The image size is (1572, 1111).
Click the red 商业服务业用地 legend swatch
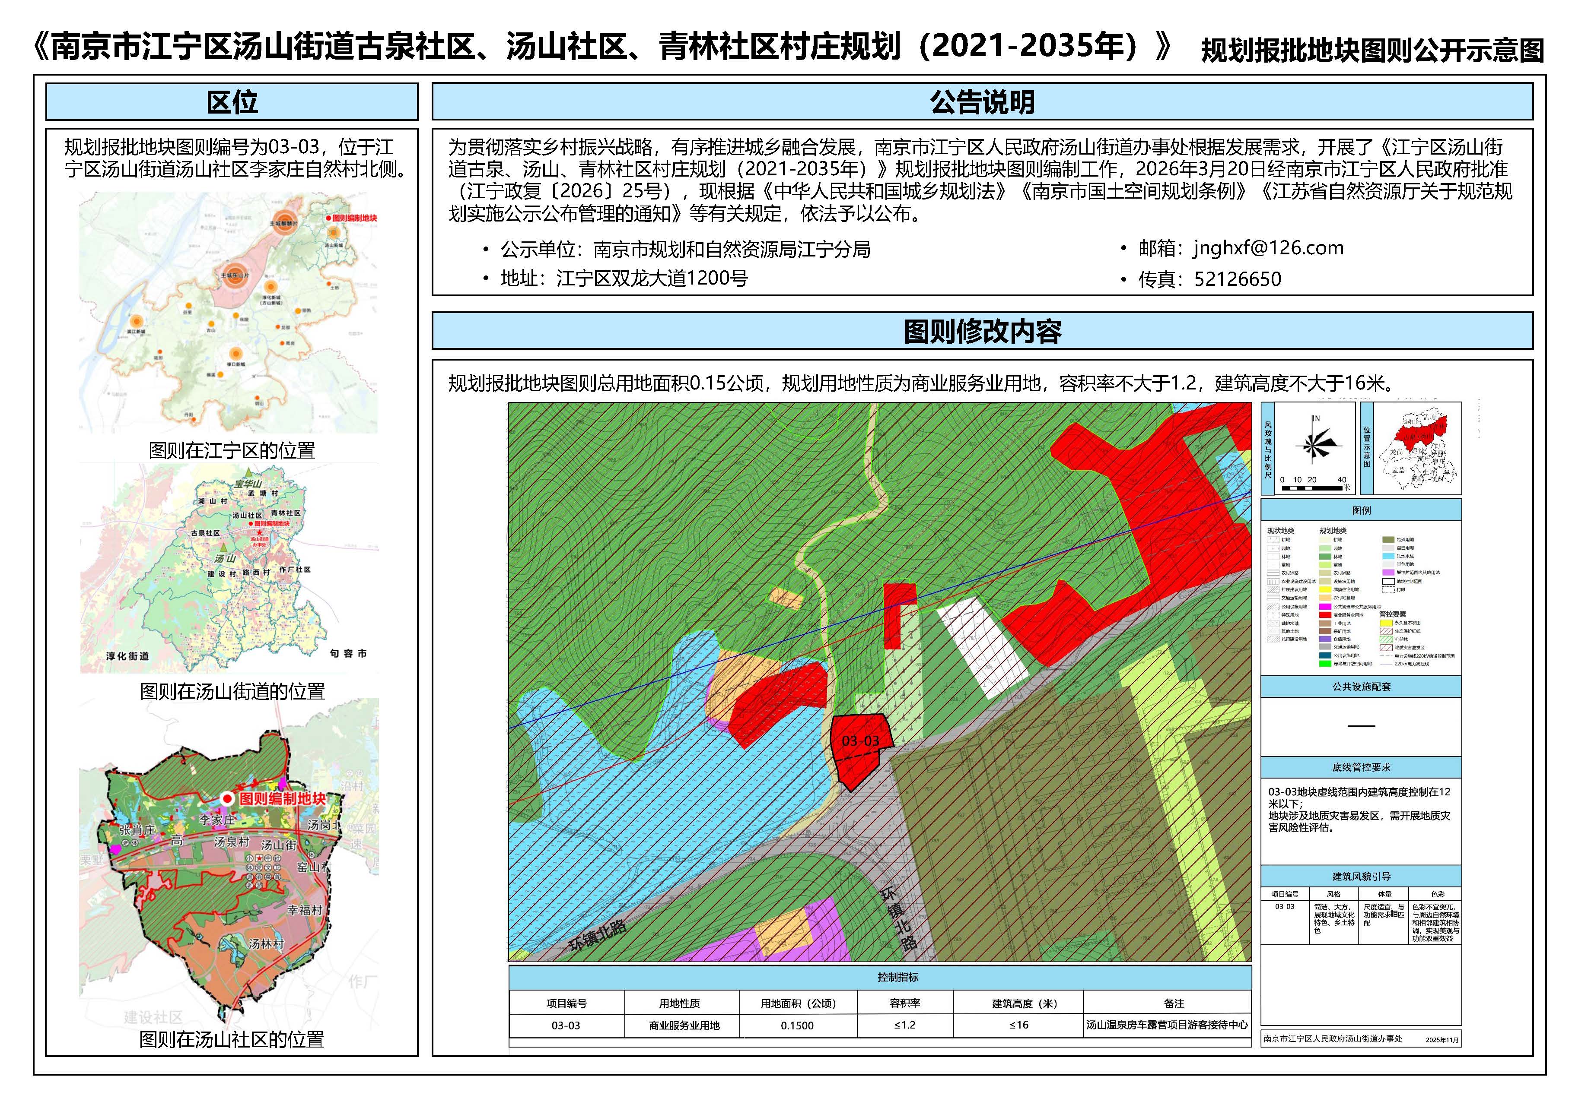coord(1326,615)
